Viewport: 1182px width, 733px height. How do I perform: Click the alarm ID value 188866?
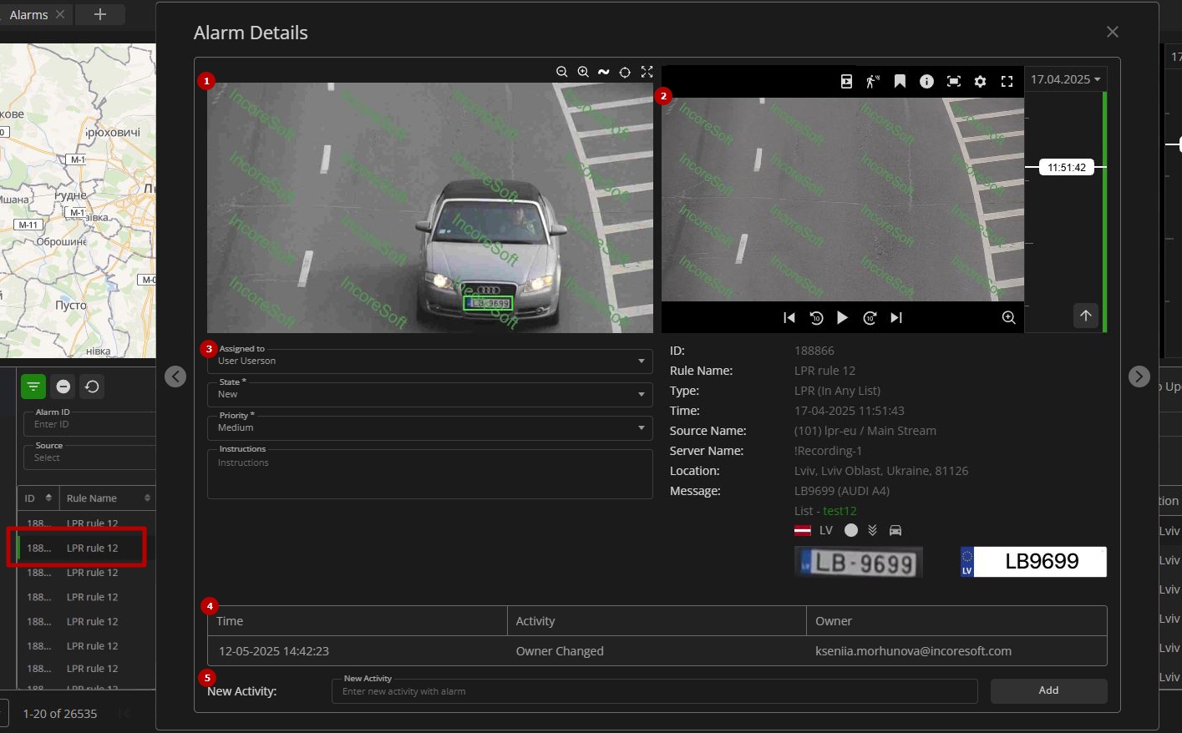[814, 351]
